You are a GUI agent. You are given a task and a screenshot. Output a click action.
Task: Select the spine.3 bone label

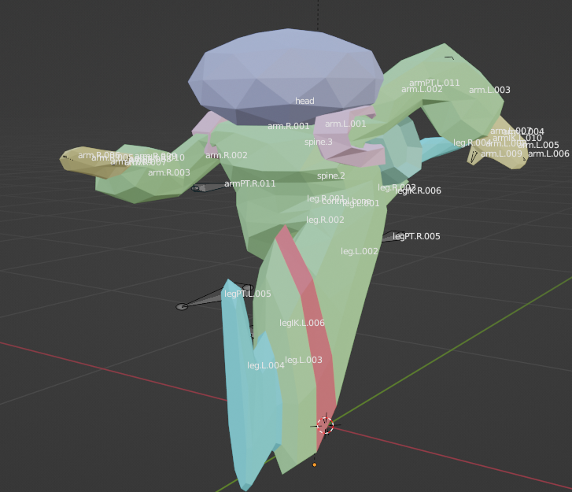pyautogui.click(x=319, y=142)
